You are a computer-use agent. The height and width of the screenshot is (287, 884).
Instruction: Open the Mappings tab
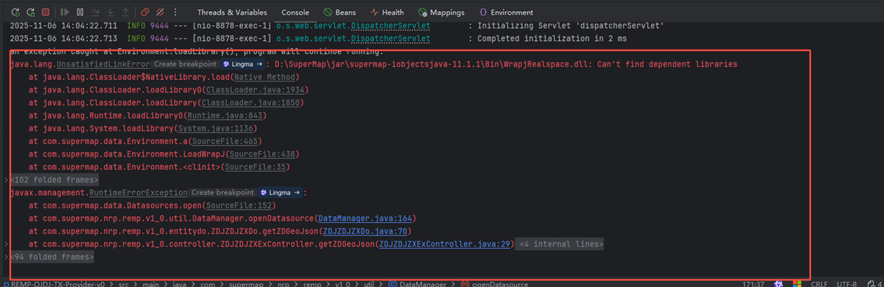click(x=441, y=12)
